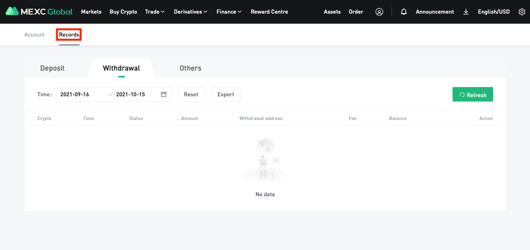The width and height of the screenshot is (530, 250).
Task: Select the Records tab
Action: [x=69, y=35]
